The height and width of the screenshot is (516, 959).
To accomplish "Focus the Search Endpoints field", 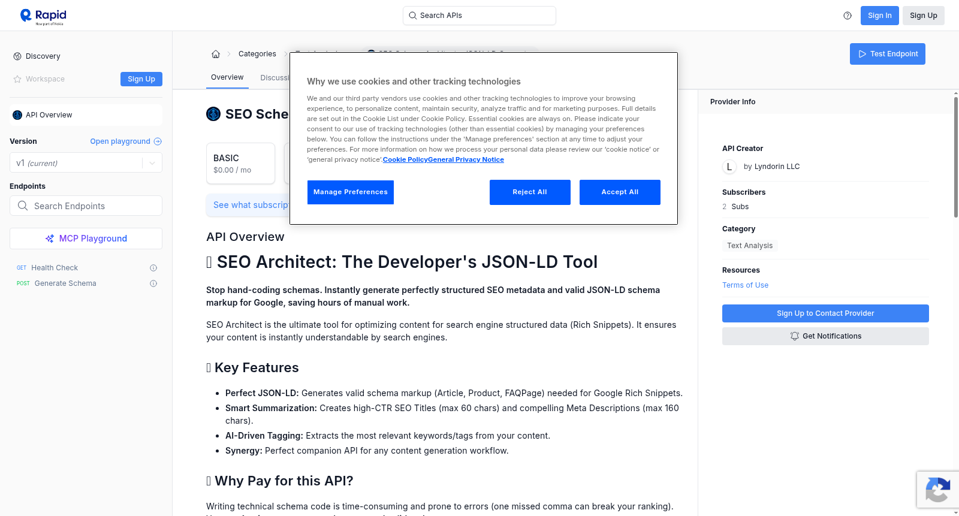I will tap(86, 206).
